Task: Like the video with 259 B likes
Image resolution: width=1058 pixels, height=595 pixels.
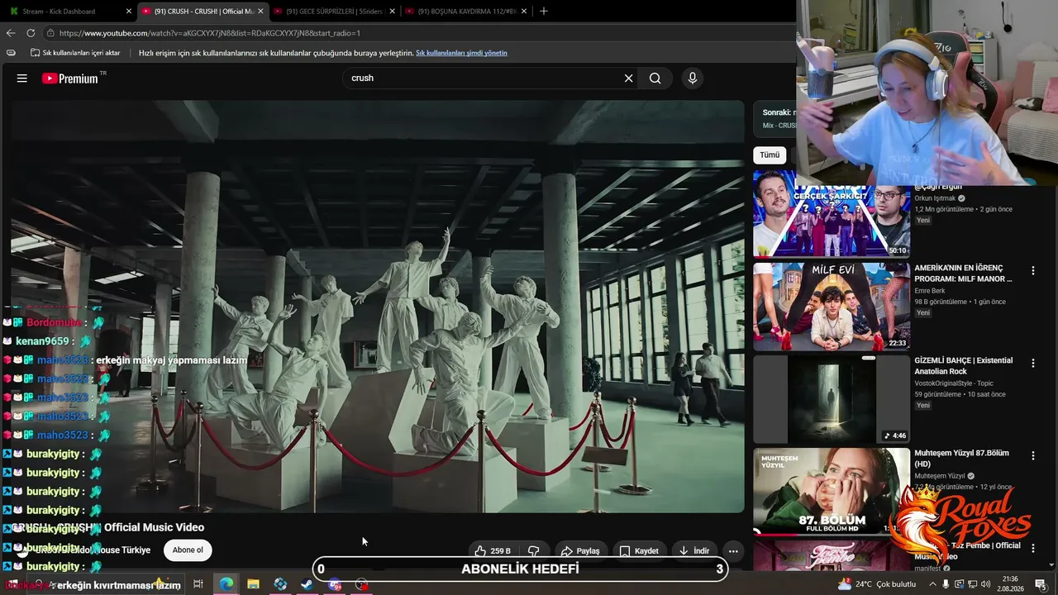Action: [493, 551]
